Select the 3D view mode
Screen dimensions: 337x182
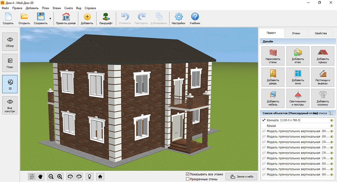pos(10,84)
